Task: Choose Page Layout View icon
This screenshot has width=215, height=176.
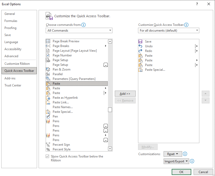Action: pyautogui.click(x=48, y=51)
